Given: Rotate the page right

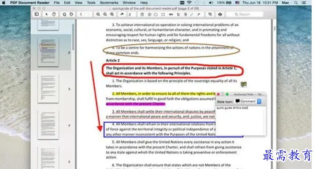Looking at the screenshot, I should click(71, 14).
